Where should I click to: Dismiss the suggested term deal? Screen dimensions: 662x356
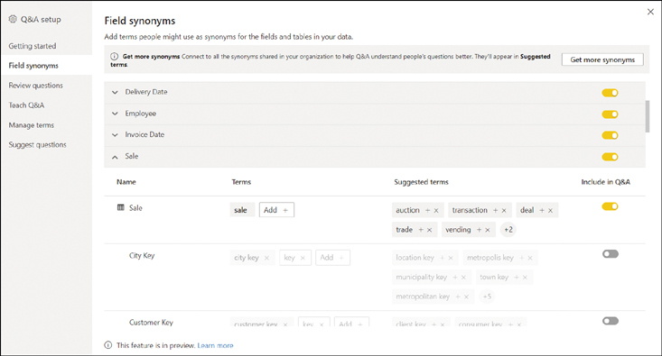(x=550, y=210)
